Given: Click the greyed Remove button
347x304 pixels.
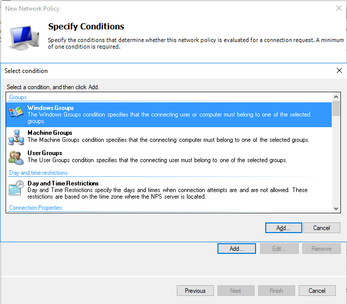Looking at the screenshot, I should [322, 249].
